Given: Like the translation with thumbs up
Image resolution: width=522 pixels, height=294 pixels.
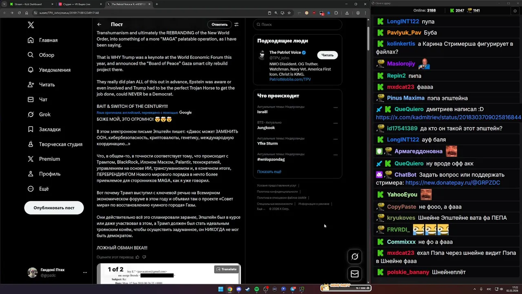Looking at the screenshot, I should tap(137, 257).
